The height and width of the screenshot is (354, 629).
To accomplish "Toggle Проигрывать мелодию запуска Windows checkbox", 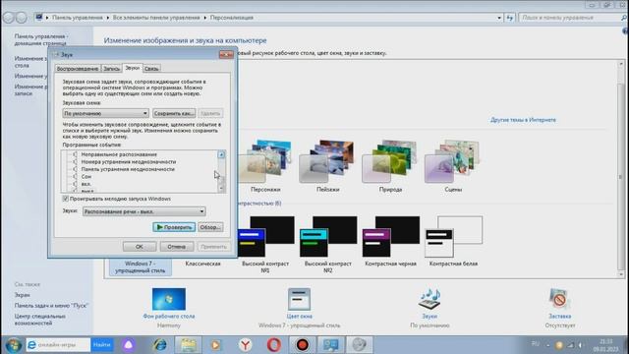I will (66, 199).
